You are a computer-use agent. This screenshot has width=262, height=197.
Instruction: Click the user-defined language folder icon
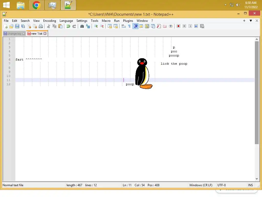point(141,26)
